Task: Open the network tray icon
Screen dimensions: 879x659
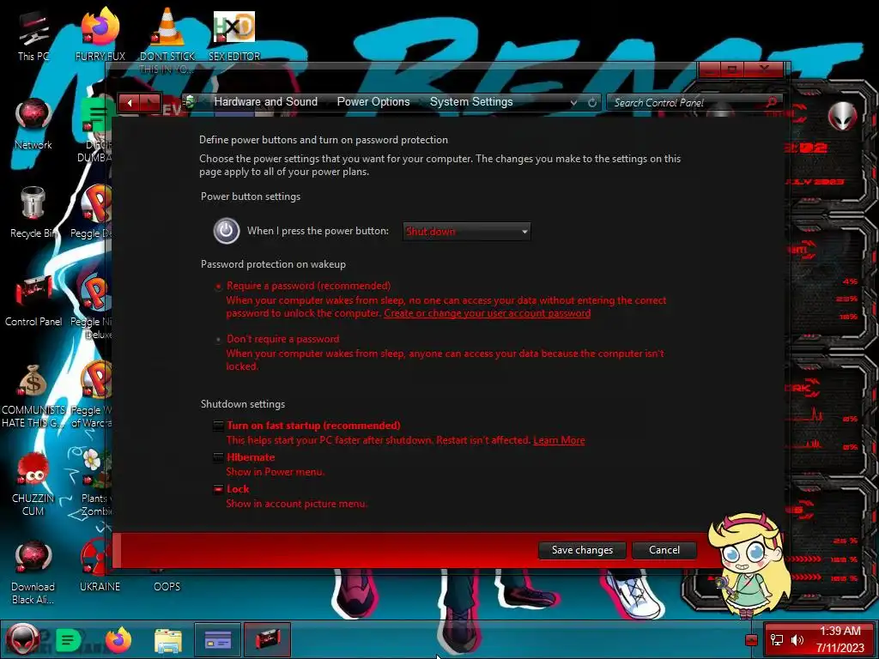Action: [777, 640]
